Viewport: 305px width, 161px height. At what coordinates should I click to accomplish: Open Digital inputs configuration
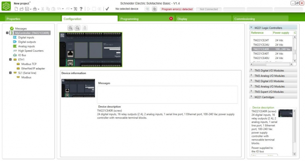coord(26,37)
